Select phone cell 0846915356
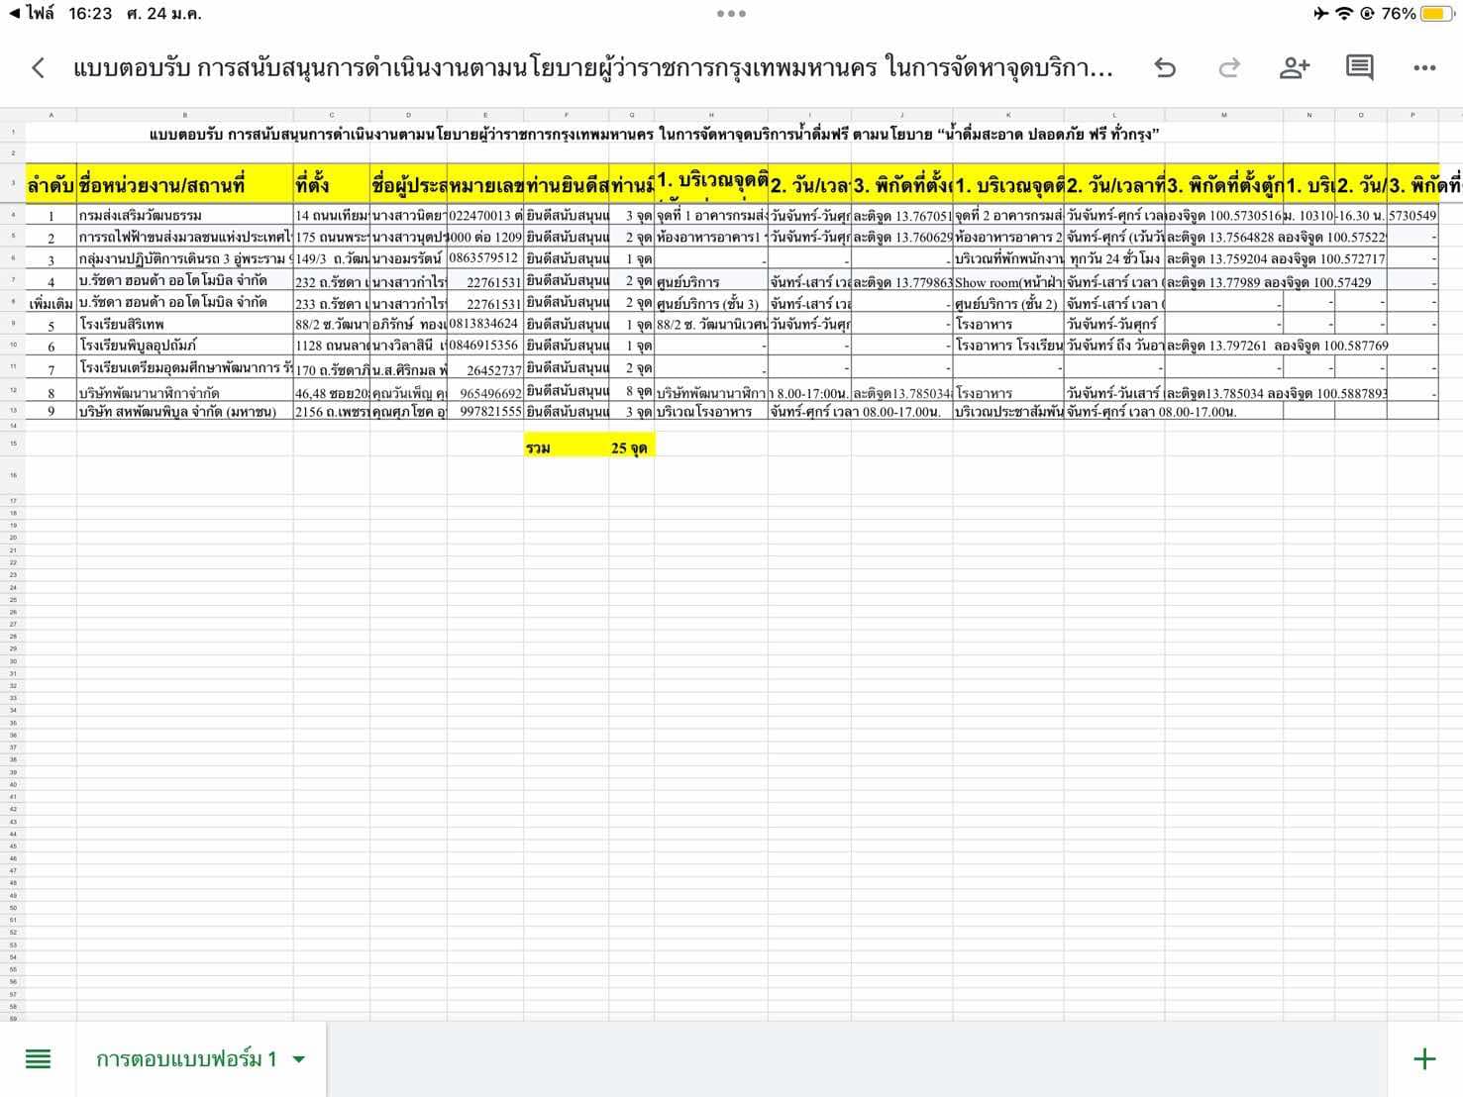 click(485, 346)
